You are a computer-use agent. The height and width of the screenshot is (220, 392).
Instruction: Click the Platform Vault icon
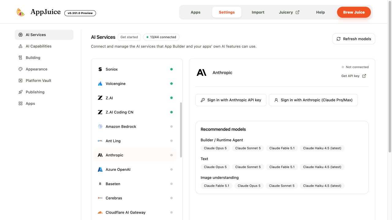coord(21,81)
